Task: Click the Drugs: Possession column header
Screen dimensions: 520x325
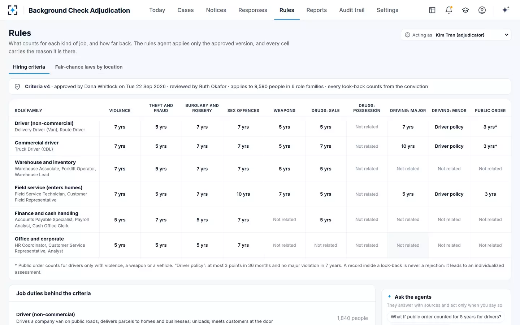Action: click(367, 108)
